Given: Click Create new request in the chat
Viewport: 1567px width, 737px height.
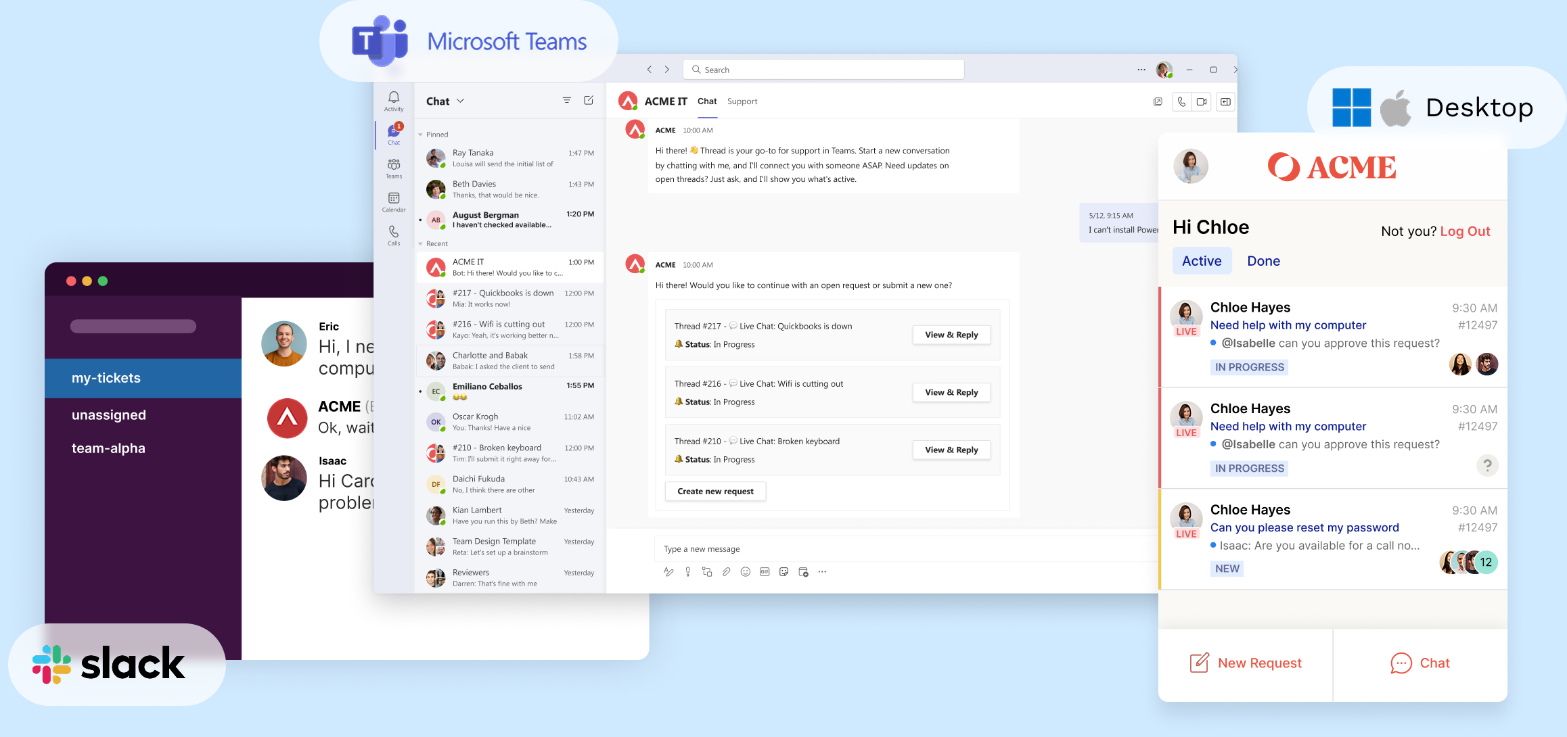Looking at the screenshot, I should tap(715, 491).
